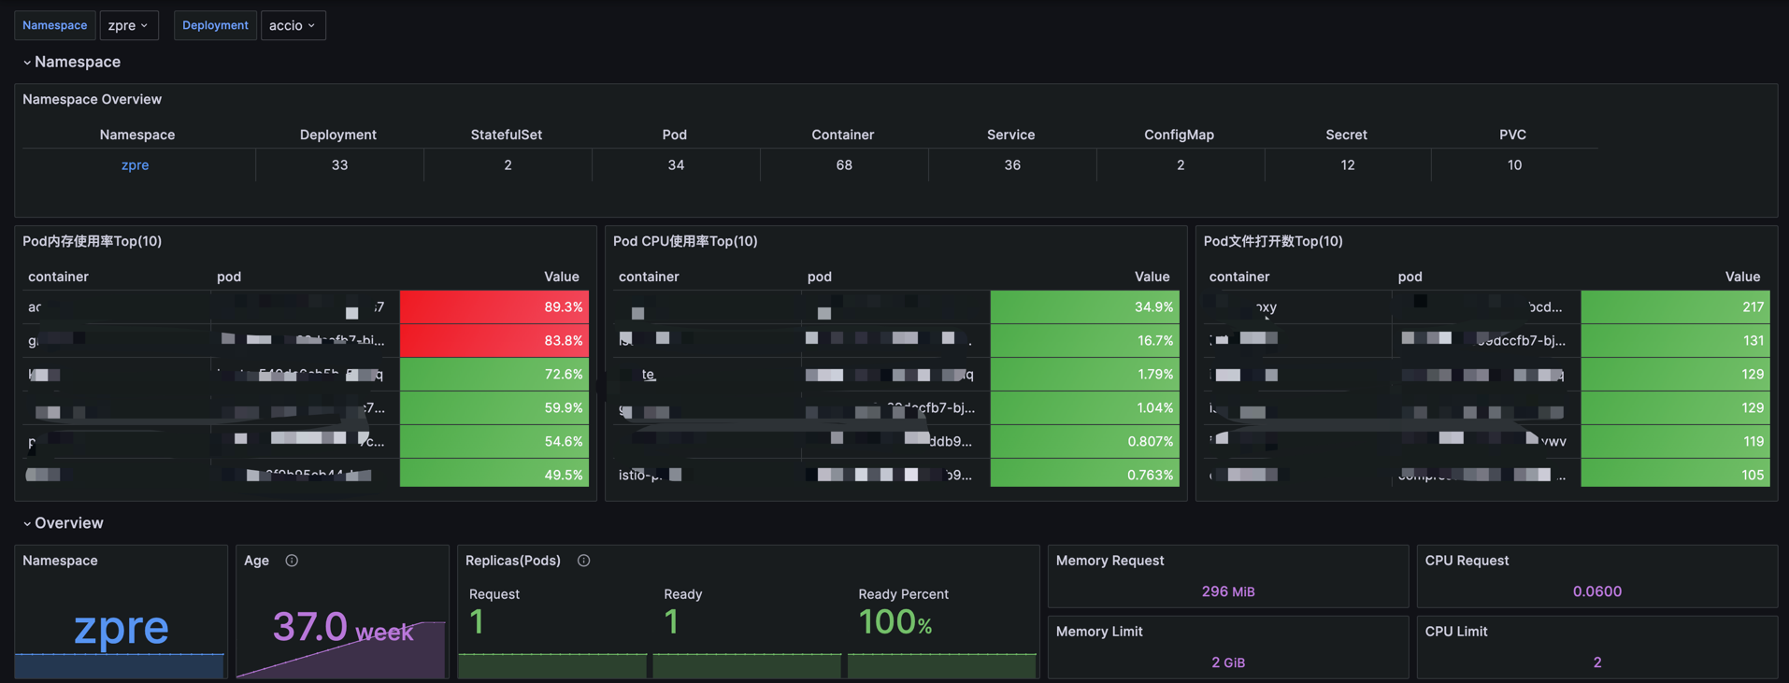This screenshot has width=1789, height=683.
Task: Click Service count 36 in overview table
Action: (x=1012, y=165)
